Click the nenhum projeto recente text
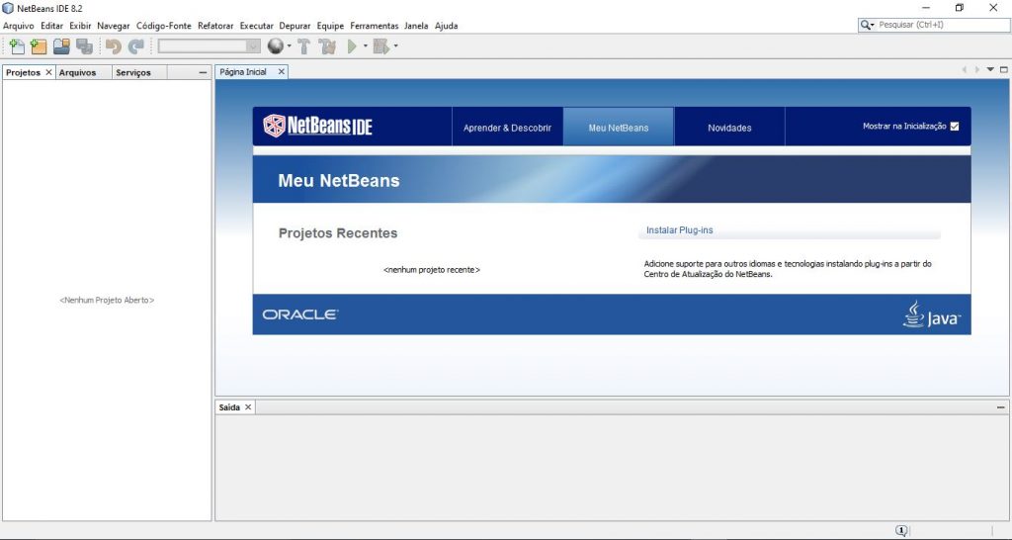Viewport: 1012px width, 540px height. coord(432,270)
